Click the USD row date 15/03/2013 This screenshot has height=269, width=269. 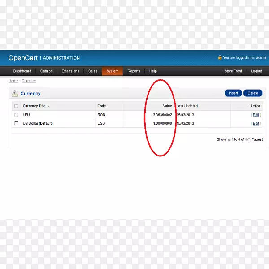185,123
